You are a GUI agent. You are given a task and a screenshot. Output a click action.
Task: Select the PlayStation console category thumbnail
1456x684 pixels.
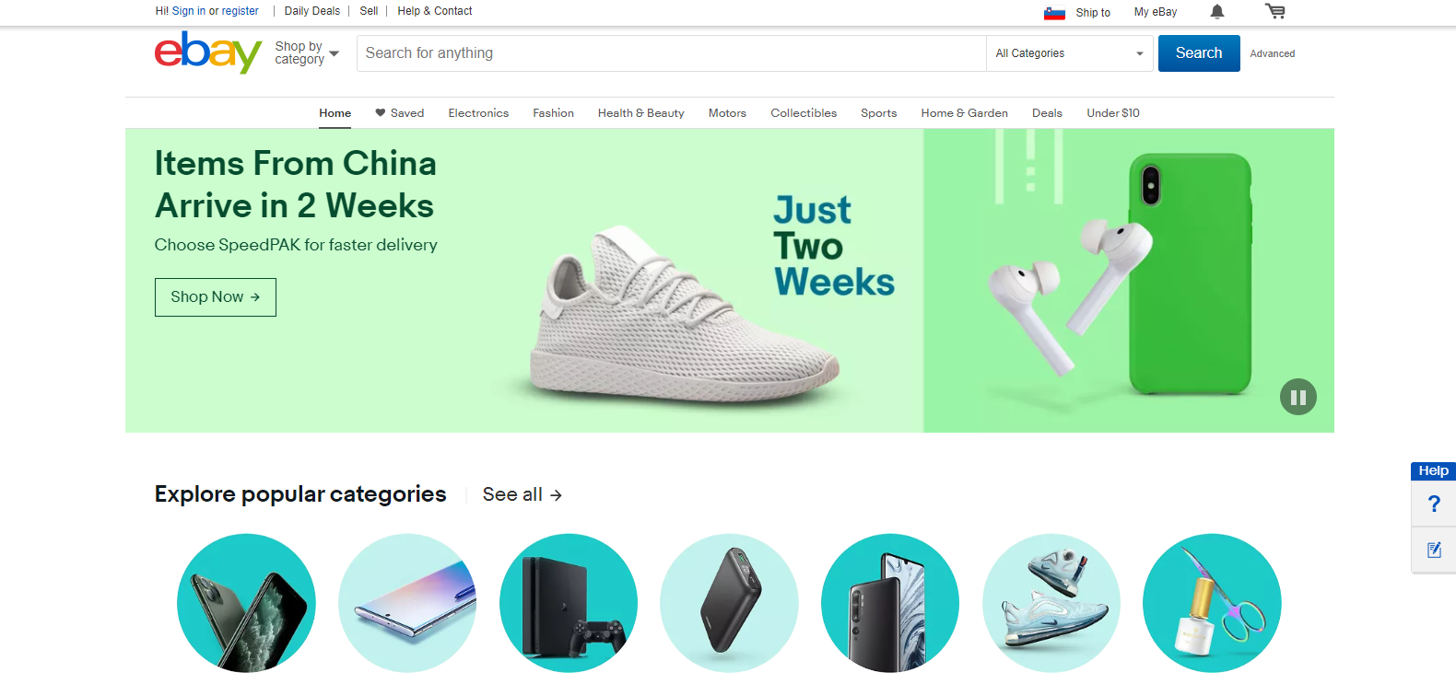569,603
